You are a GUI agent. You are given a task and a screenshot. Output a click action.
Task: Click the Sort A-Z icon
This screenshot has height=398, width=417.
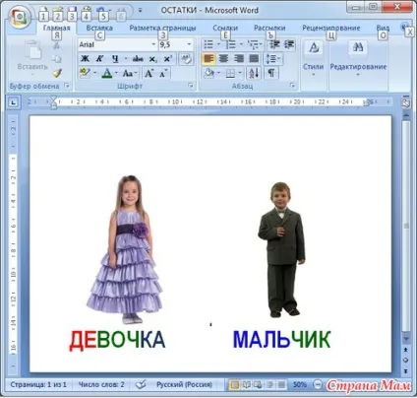(x=254, y=73)
